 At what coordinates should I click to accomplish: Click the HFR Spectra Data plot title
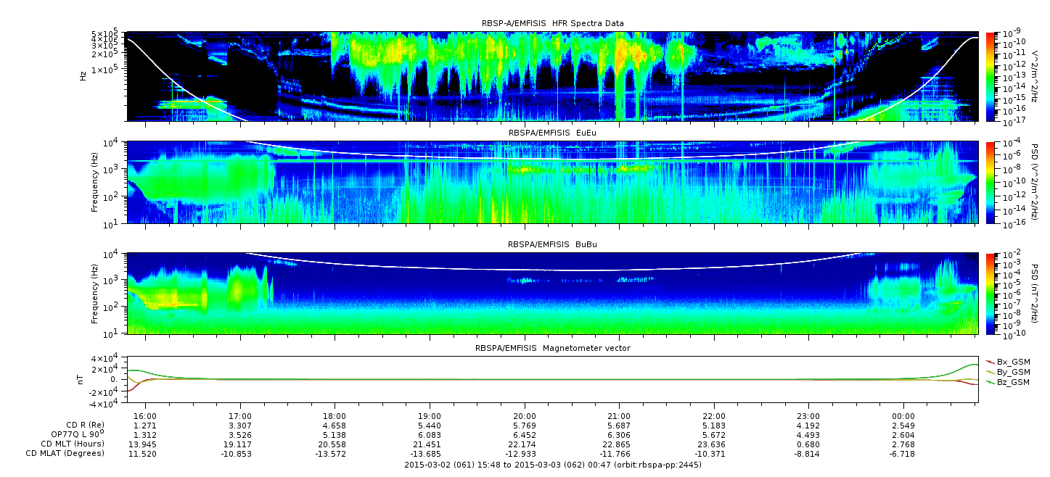(x=552, y=24)
